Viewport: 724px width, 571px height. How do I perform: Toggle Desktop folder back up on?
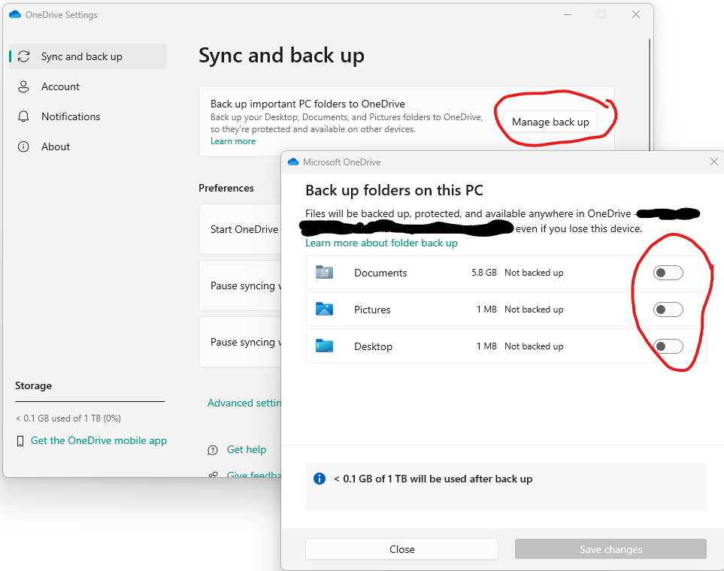(x=668, y=346)
